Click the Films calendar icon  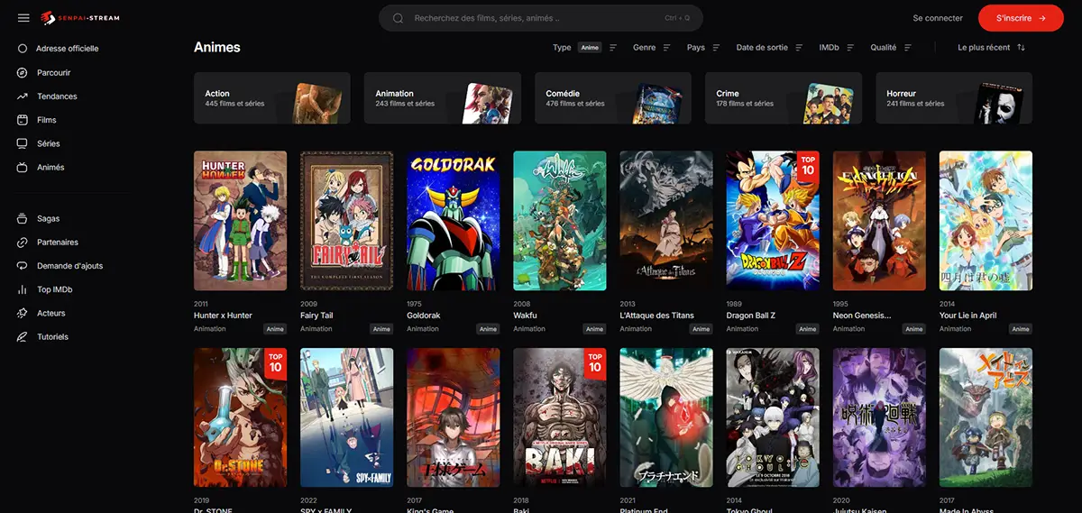tap(23, 120)
